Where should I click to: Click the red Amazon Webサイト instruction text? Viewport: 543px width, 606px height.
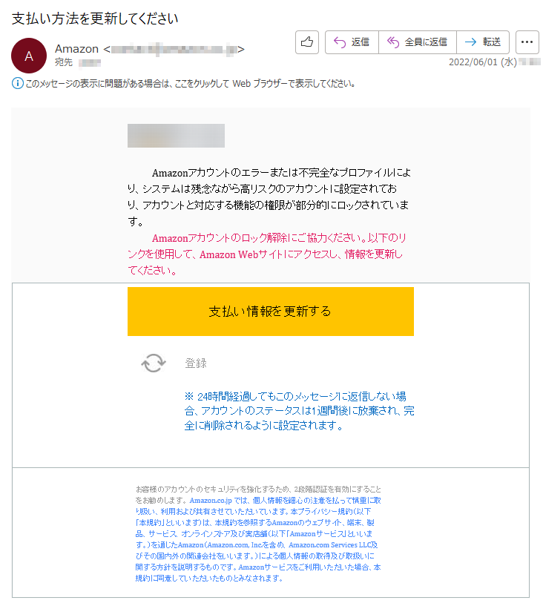pos(266,254)
